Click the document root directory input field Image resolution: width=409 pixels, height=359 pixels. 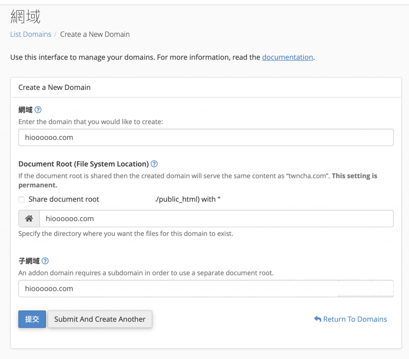pyautogui.click(x=216, y=219)
